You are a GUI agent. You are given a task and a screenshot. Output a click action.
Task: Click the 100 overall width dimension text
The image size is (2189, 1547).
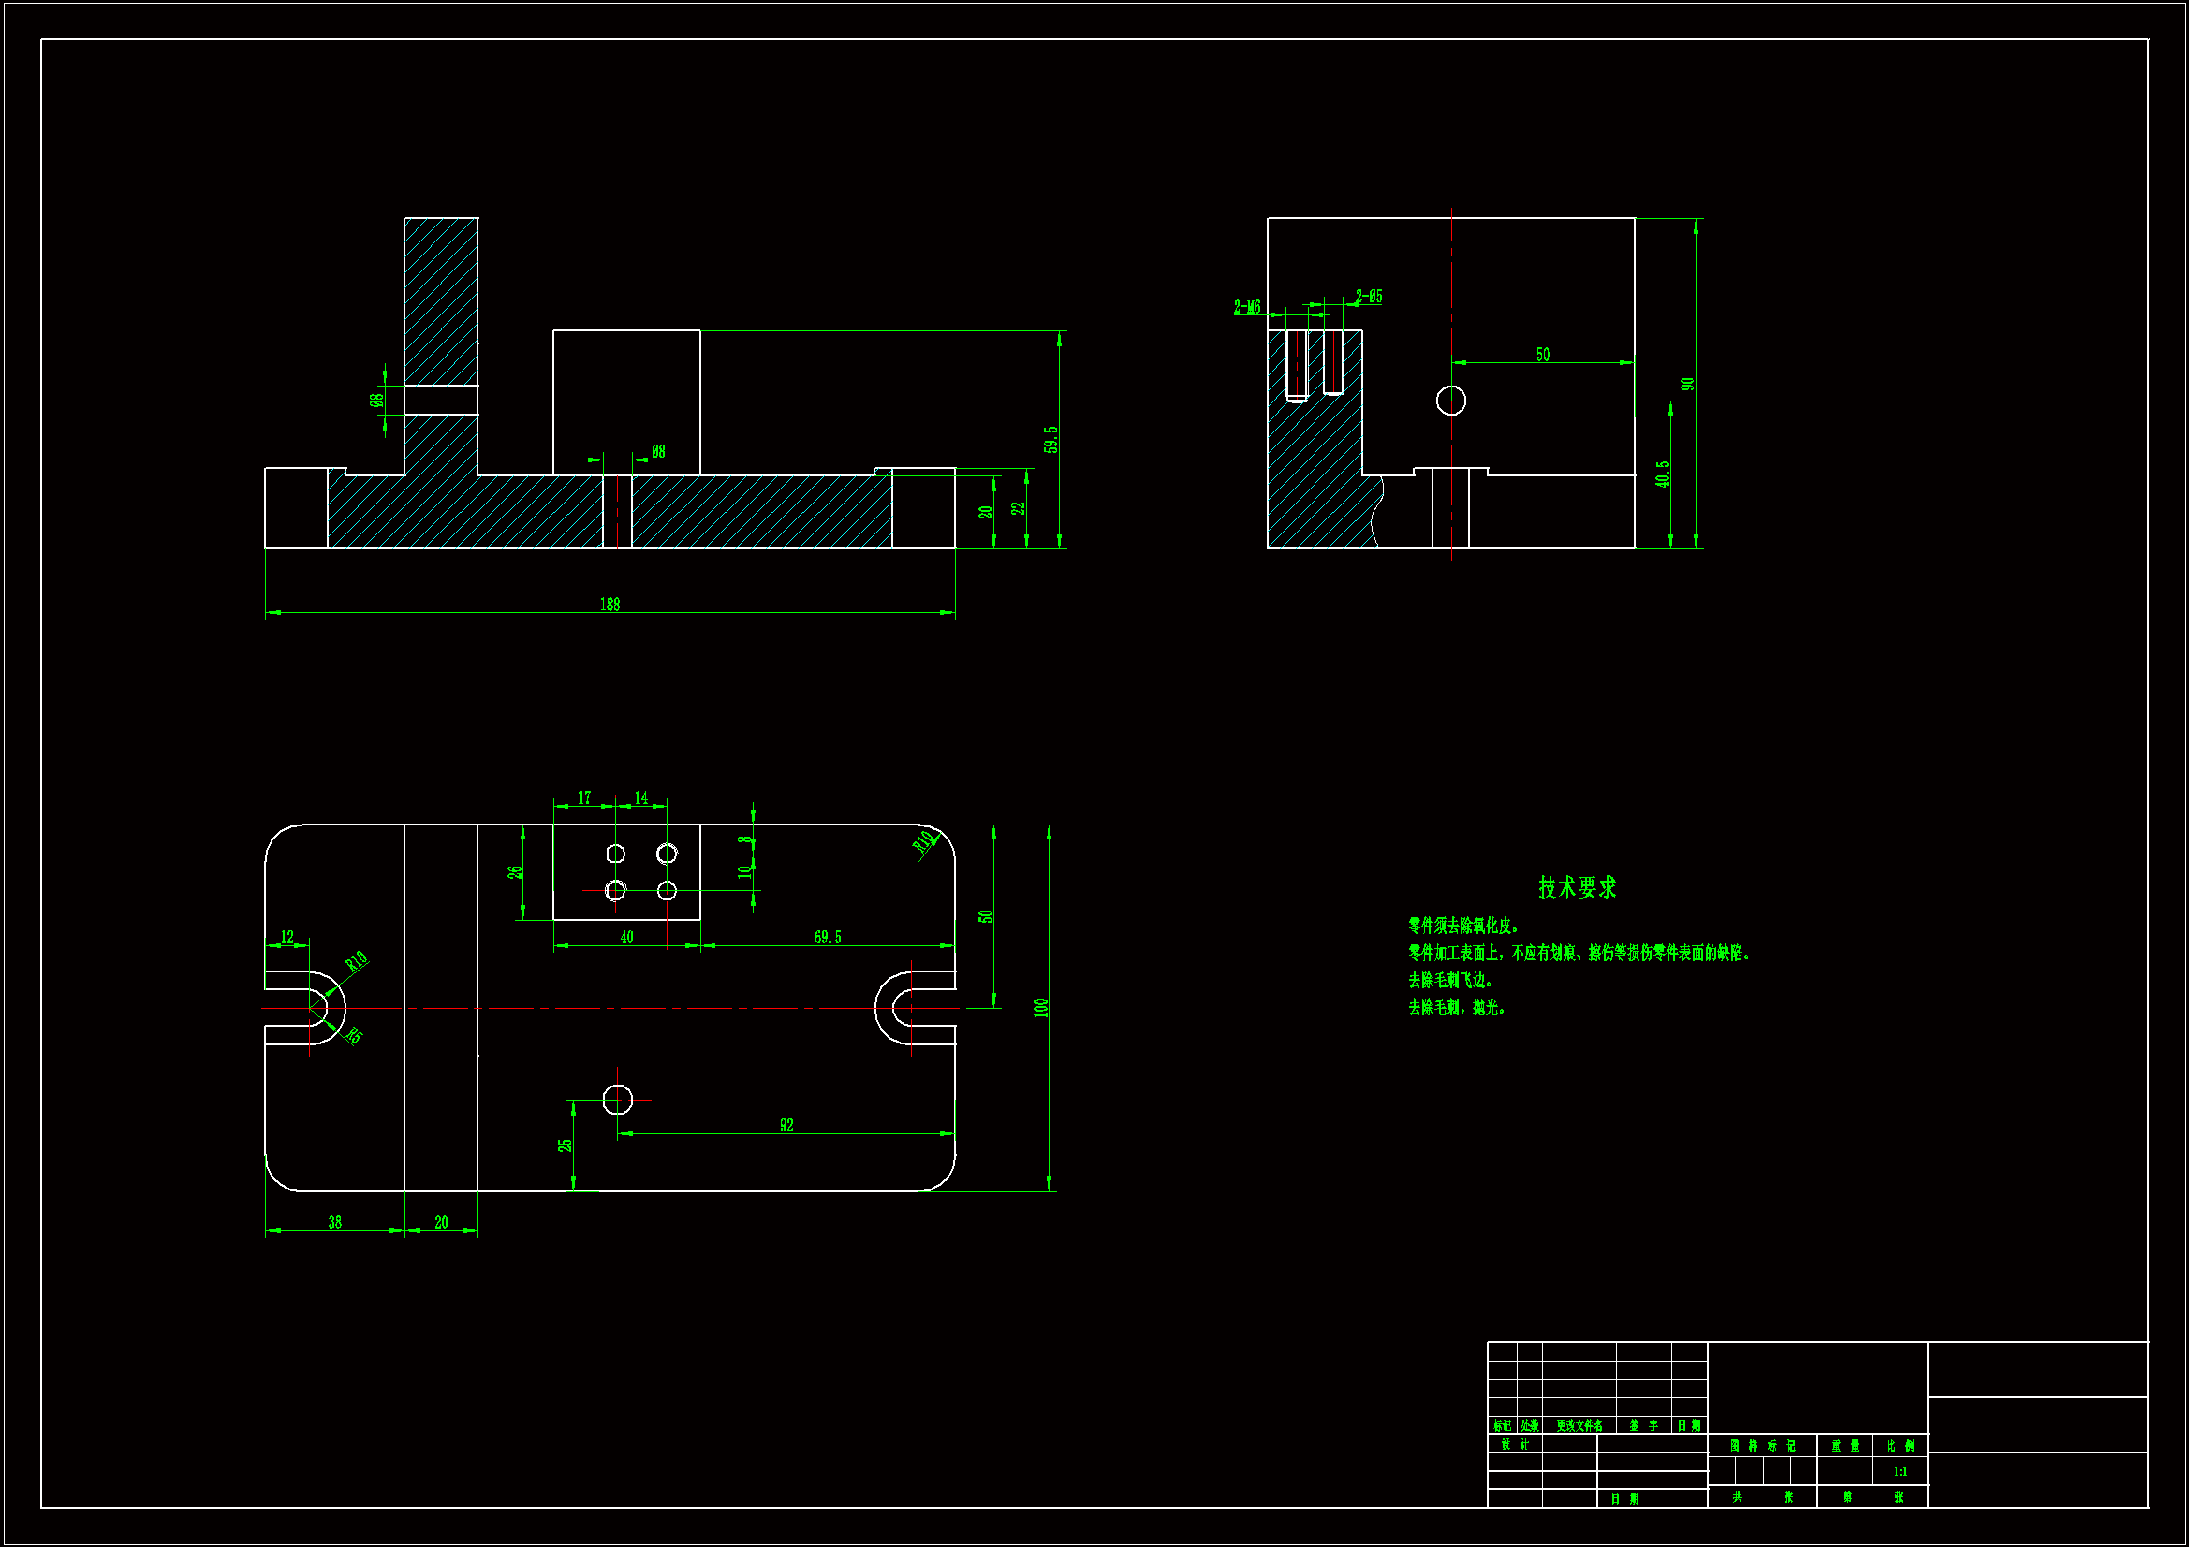coord(1040,1008)
